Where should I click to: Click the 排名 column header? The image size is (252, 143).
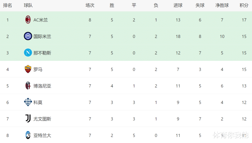(x=7, y=5)
